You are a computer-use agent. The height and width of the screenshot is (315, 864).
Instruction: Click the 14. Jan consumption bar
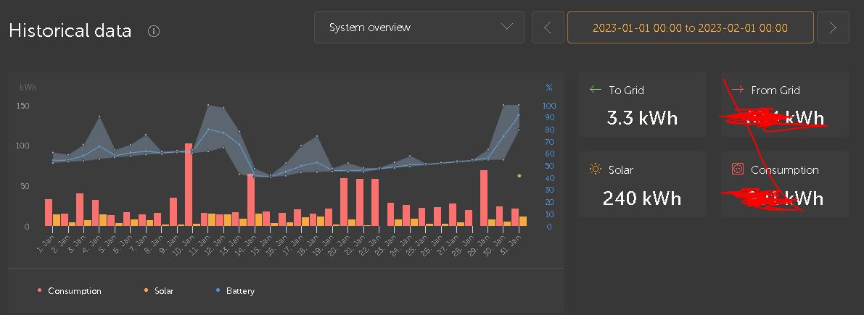tap(251, 200)
